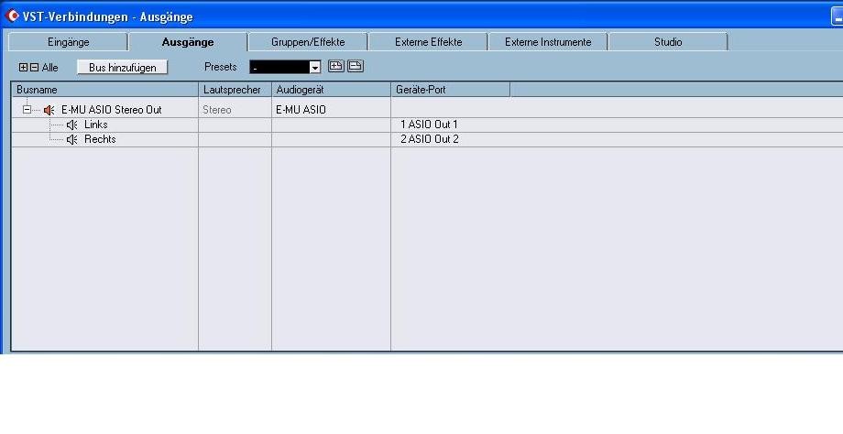Switch to the Eingänge tab
The width and height of the screenshot is (843, 434).
pos(69,42)
